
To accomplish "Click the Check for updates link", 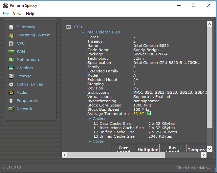I will [x=193, y=168].
